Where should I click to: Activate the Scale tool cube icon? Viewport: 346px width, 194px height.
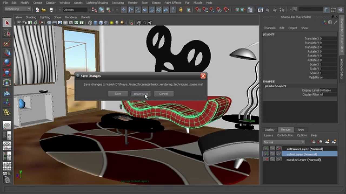pos(7,72)
